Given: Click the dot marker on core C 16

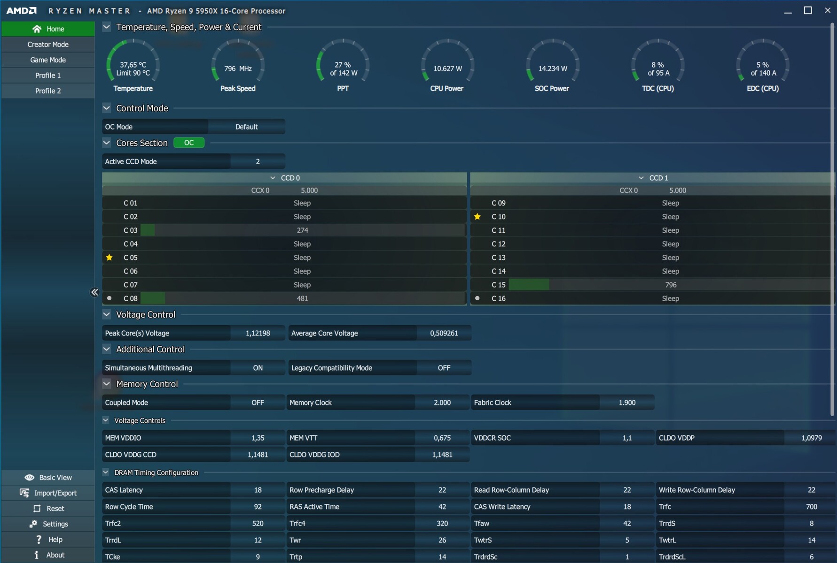Looking at the screenshot, I should [477, 298].
